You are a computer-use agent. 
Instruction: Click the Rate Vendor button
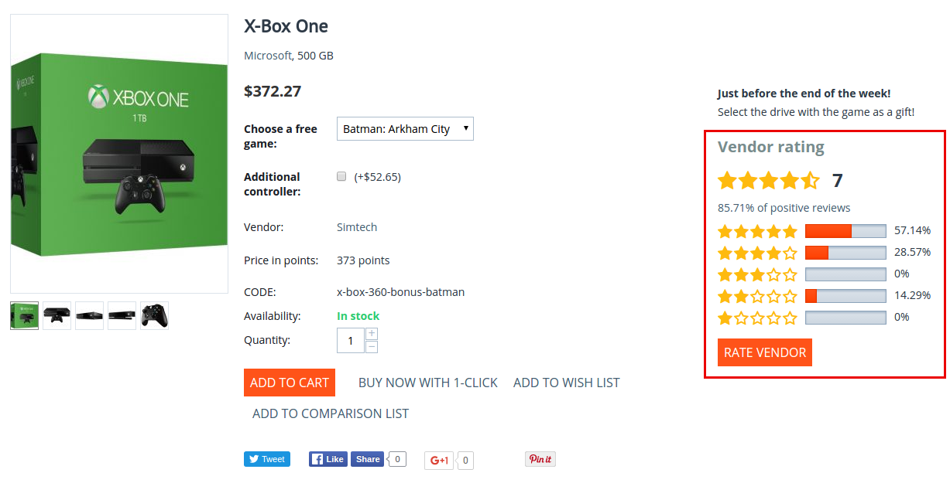765,352
